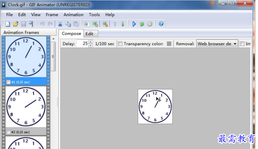Viewport: 258px width, 149px height.
Task: Select the third frame thumbnail
Action: [x=26, y=143]
